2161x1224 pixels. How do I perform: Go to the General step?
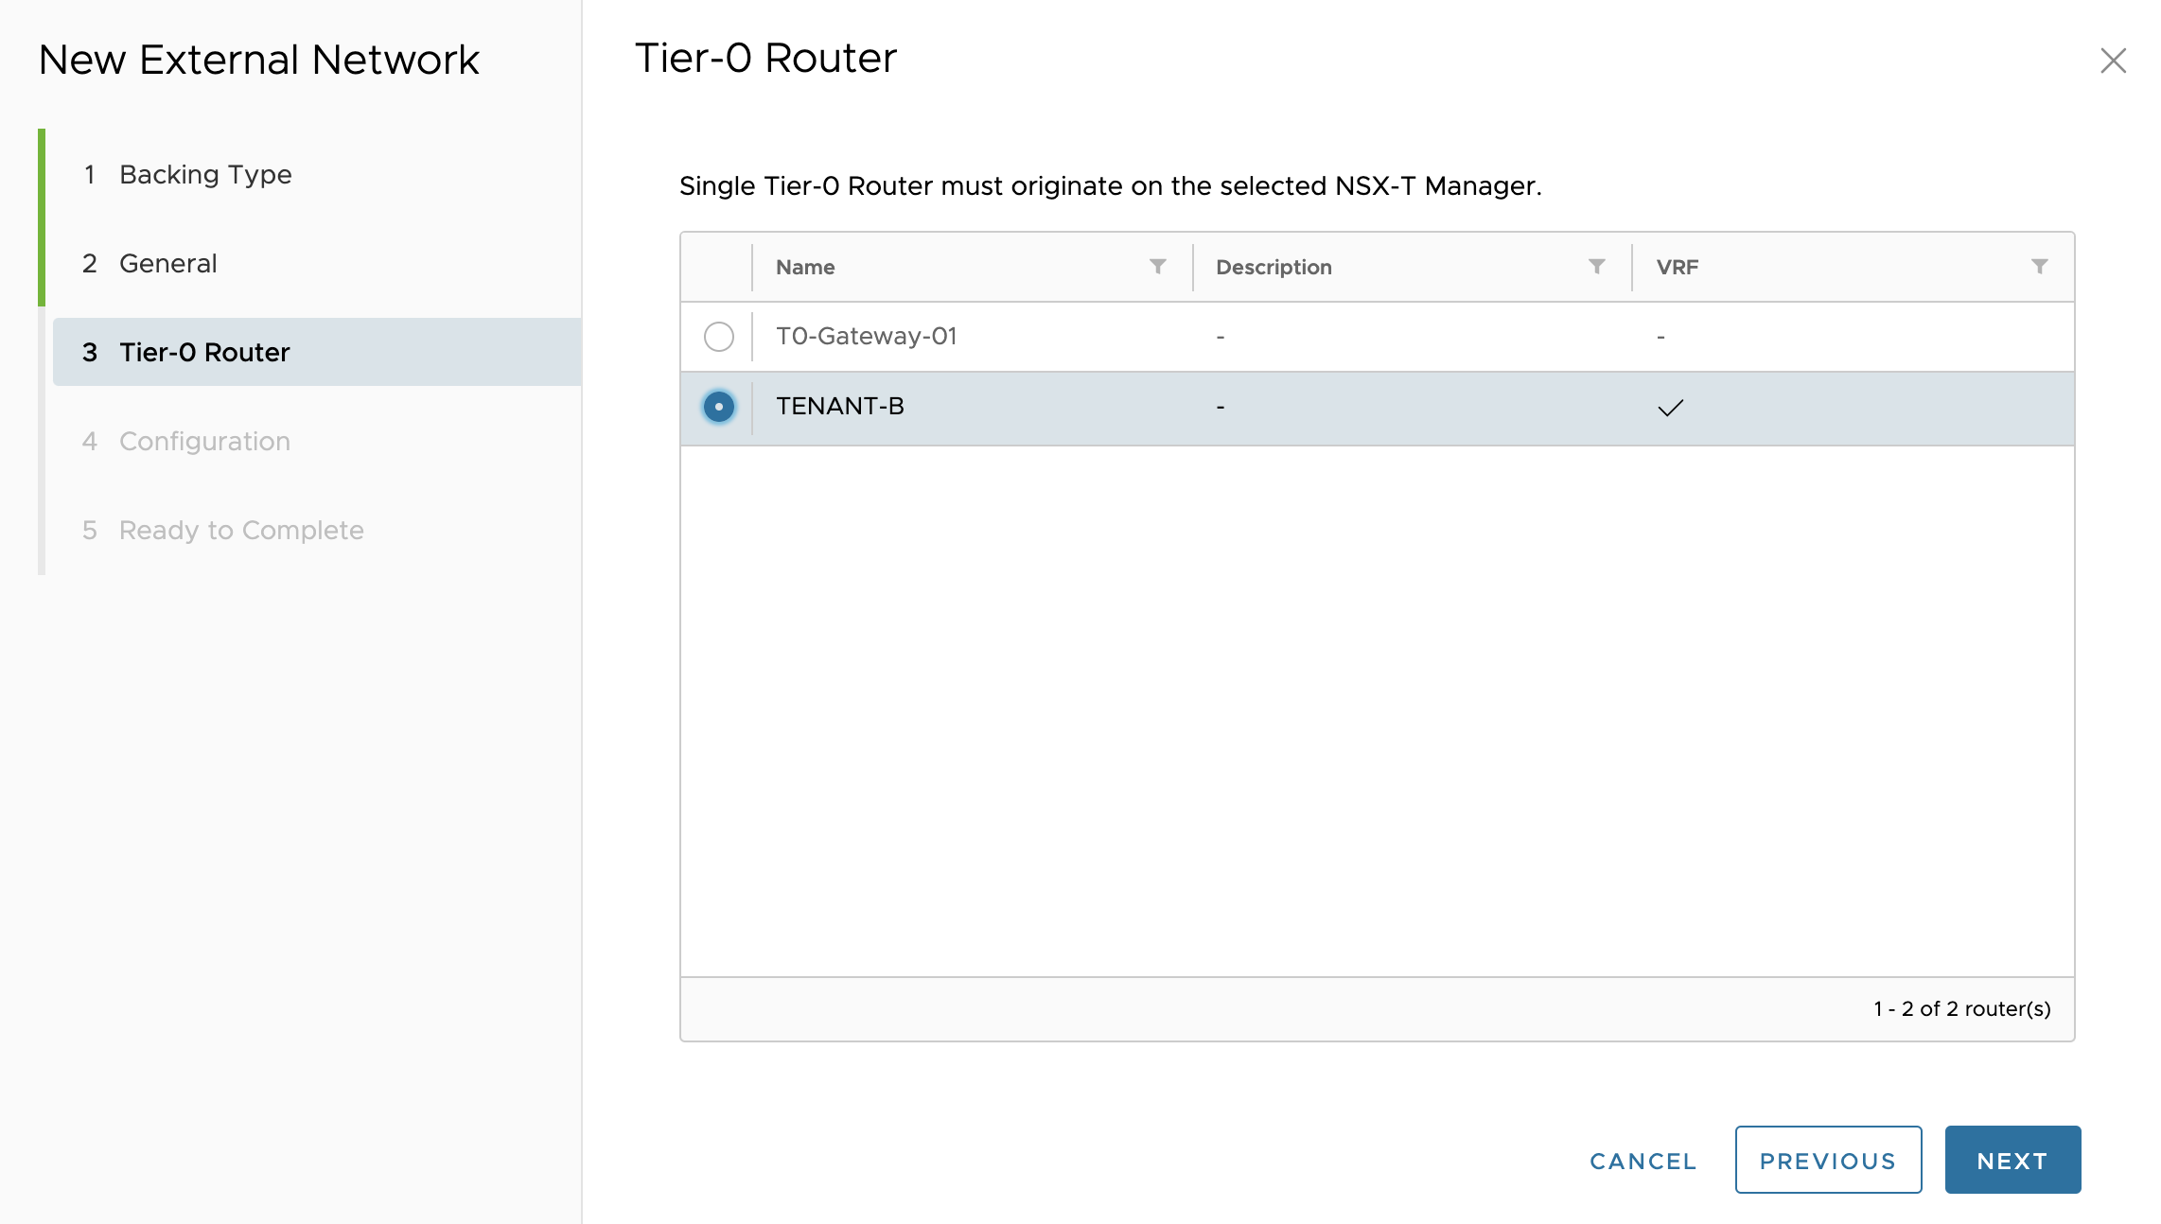tap(167, 263)
